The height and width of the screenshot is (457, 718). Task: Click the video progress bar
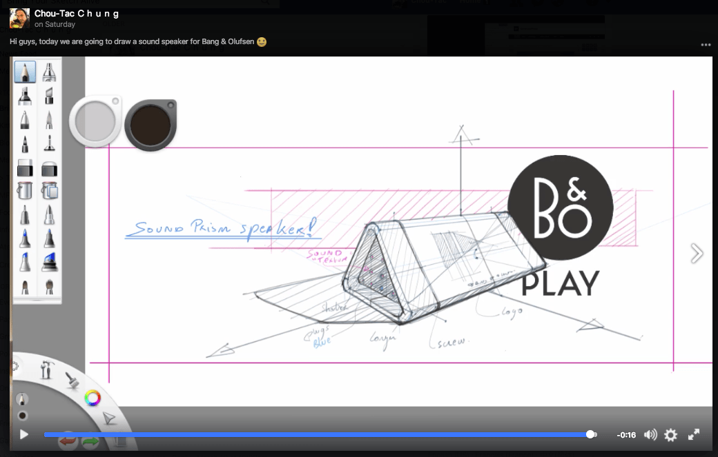(x=320, y=435)
